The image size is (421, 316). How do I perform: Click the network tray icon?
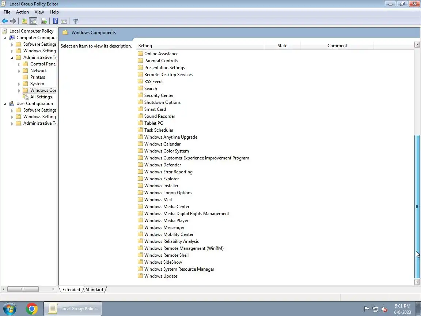tap(375, 309)
